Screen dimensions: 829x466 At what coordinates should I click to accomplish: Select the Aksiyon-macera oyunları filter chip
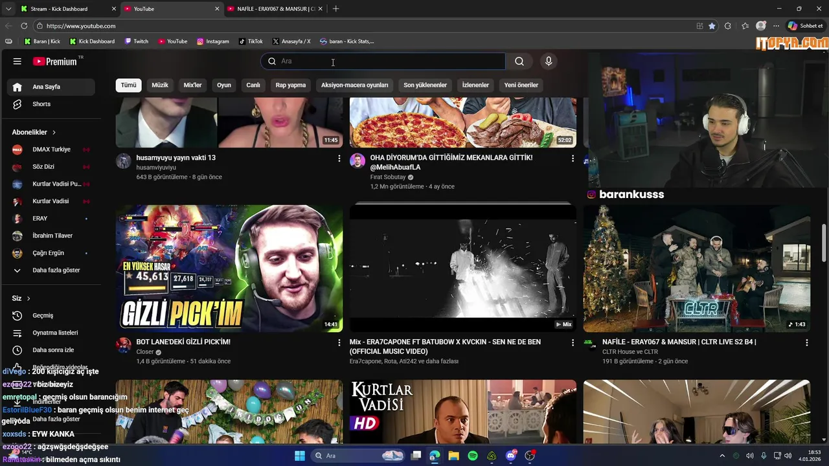pyautogui.click(x=355, y=85)
